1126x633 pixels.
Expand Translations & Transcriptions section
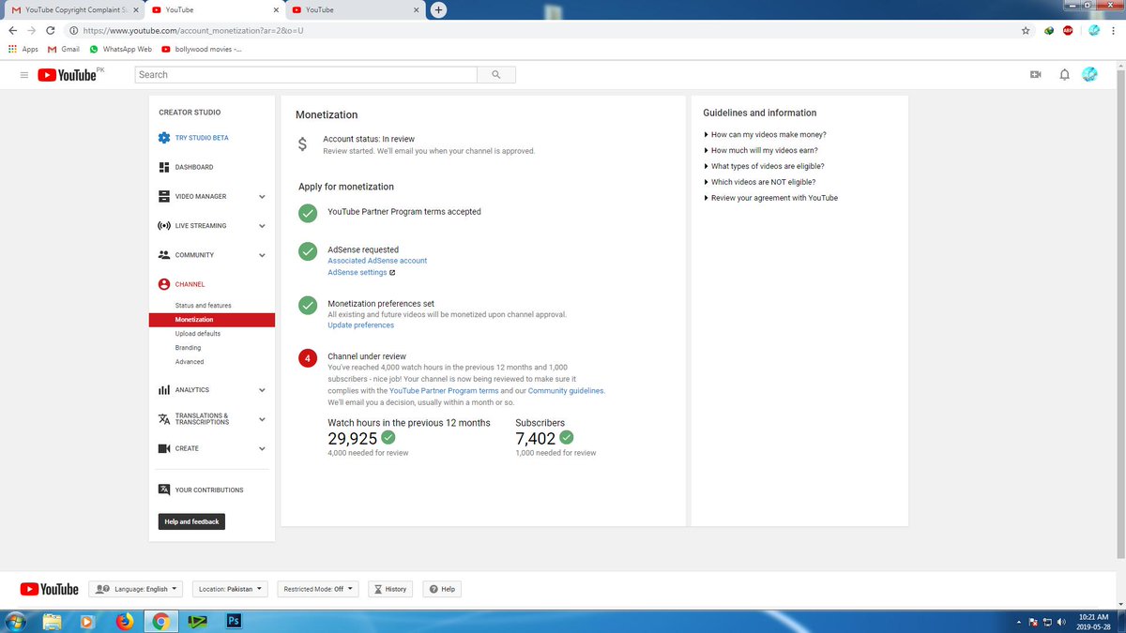(x=262, y=419)
